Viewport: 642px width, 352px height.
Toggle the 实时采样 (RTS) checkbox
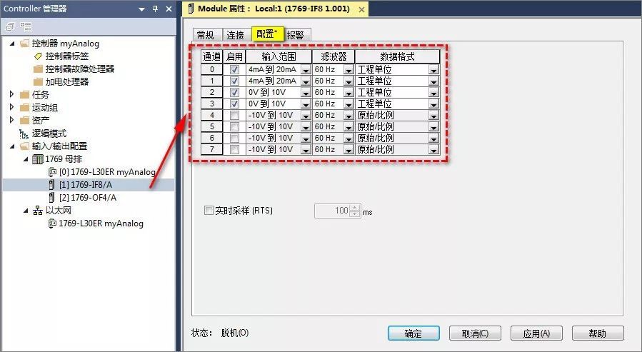209,211
